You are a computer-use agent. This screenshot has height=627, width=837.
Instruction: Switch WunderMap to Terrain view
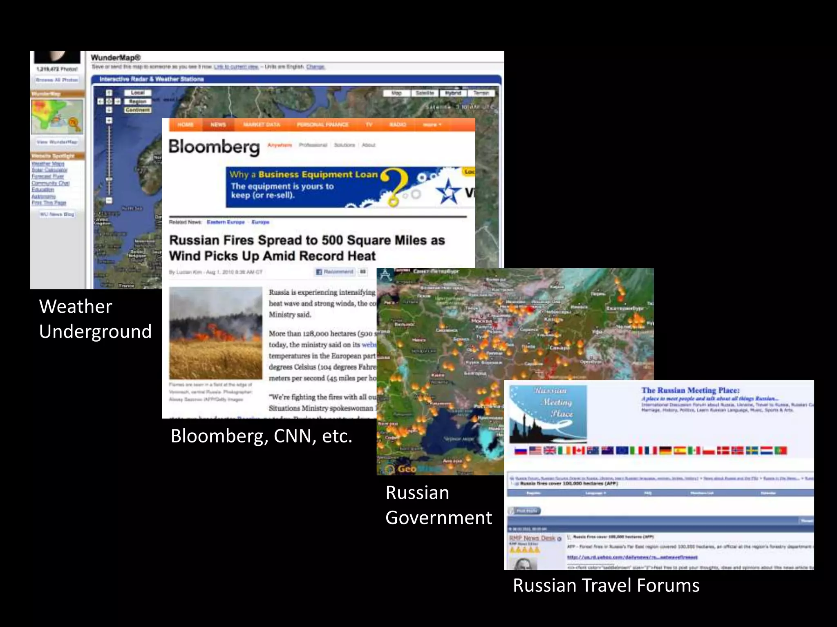[x=481, y=93]
